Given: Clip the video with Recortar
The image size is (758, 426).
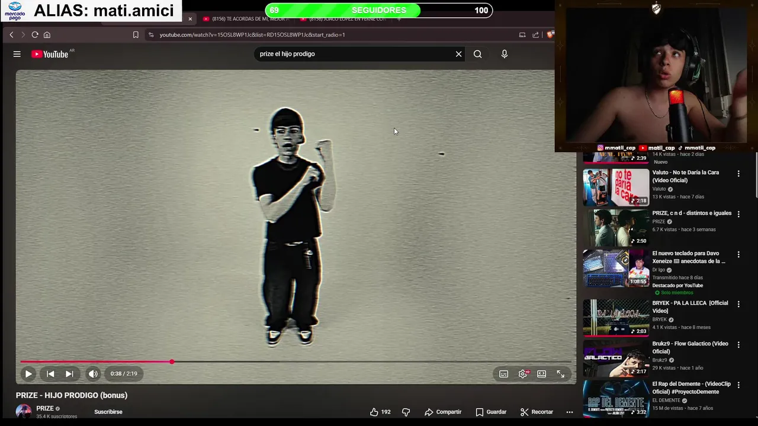Looking at the screenshot, I should tap(537, 412).
